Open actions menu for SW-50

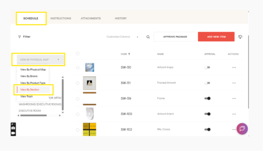pyautogui.click(x=234, y=67)
